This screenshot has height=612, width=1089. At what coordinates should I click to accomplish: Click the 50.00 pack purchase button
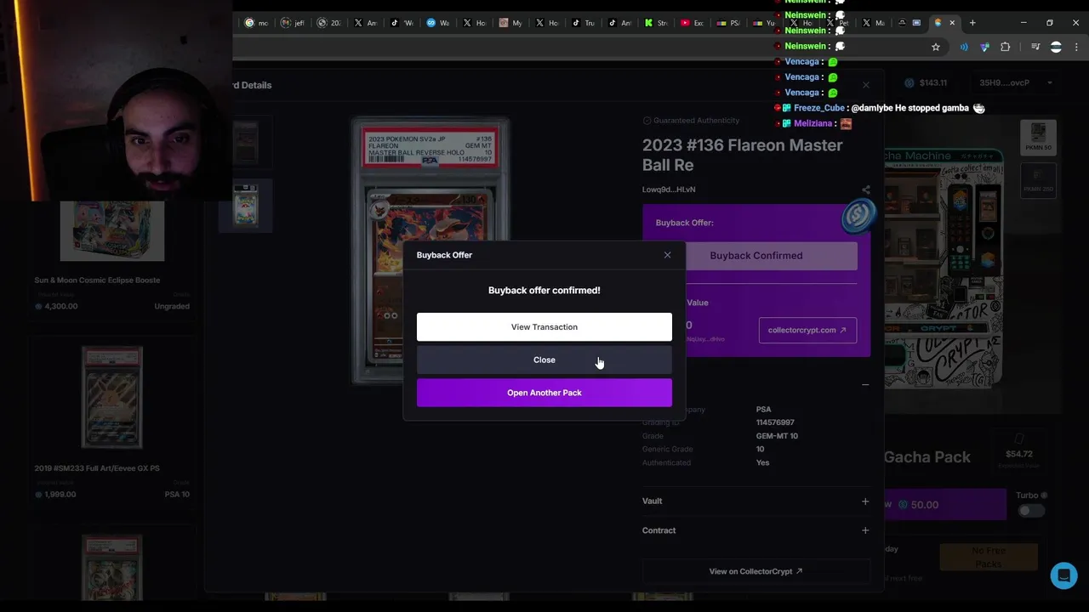click(x=944, y=505)
